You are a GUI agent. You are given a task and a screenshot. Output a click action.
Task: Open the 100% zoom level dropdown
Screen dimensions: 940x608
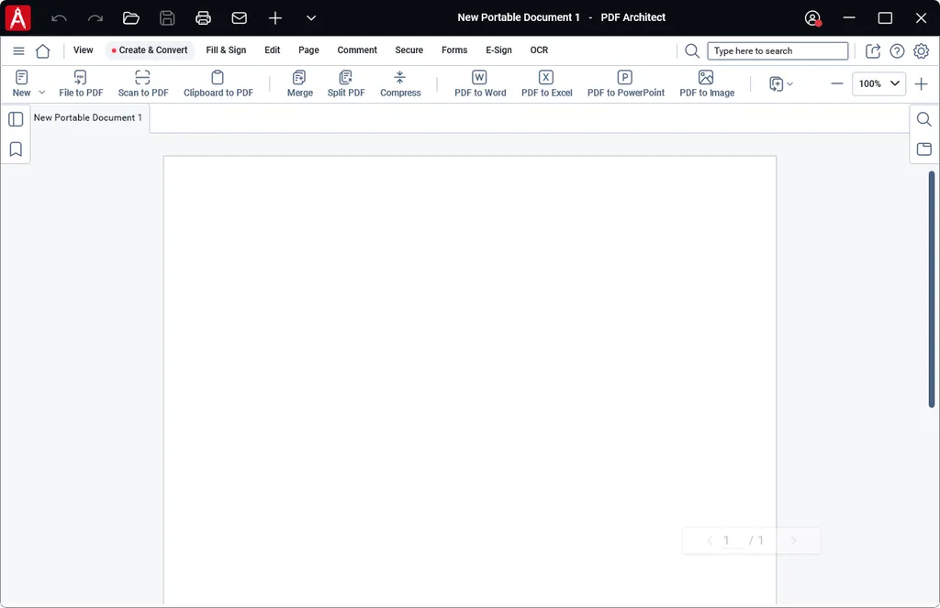tap(878, 83)
